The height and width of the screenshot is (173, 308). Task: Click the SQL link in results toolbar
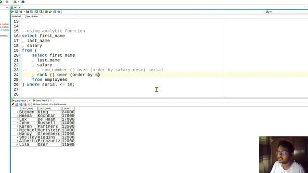(x=29, y=104)
